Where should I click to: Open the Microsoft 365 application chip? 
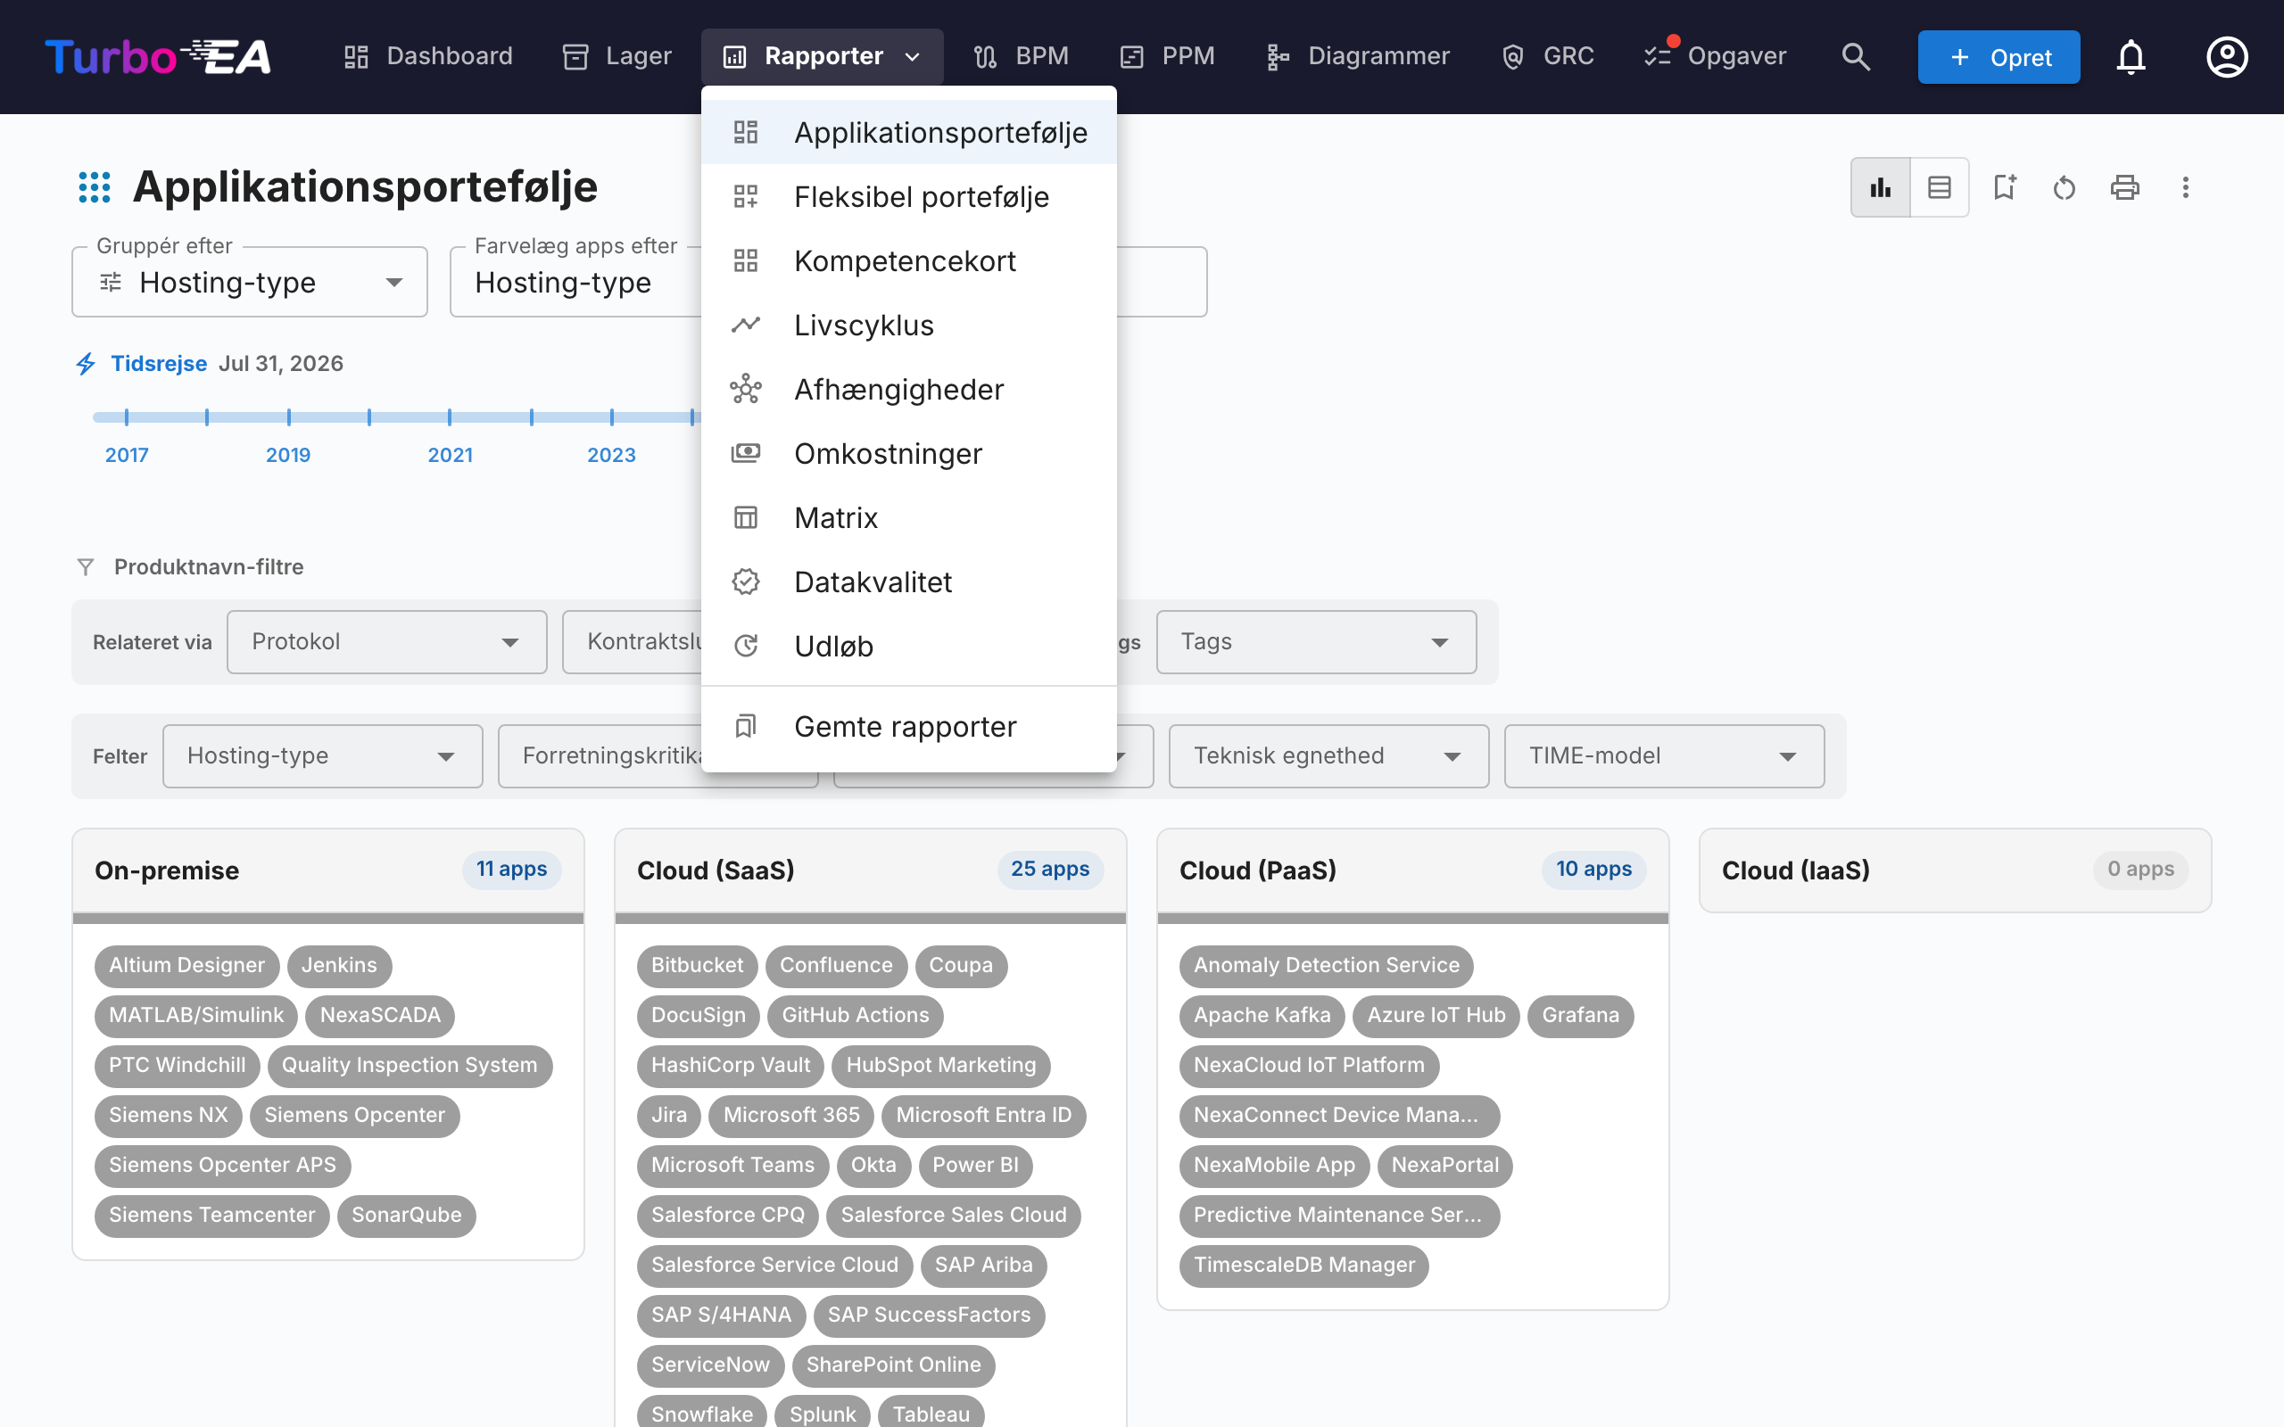(790, 1116)
